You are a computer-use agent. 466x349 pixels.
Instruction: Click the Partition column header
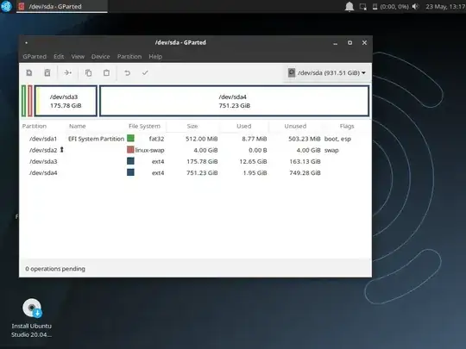click(x=35, y=126)
